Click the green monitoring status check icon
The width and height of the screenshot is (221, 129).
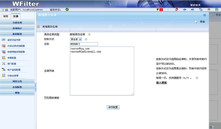(x=67, y=9)
